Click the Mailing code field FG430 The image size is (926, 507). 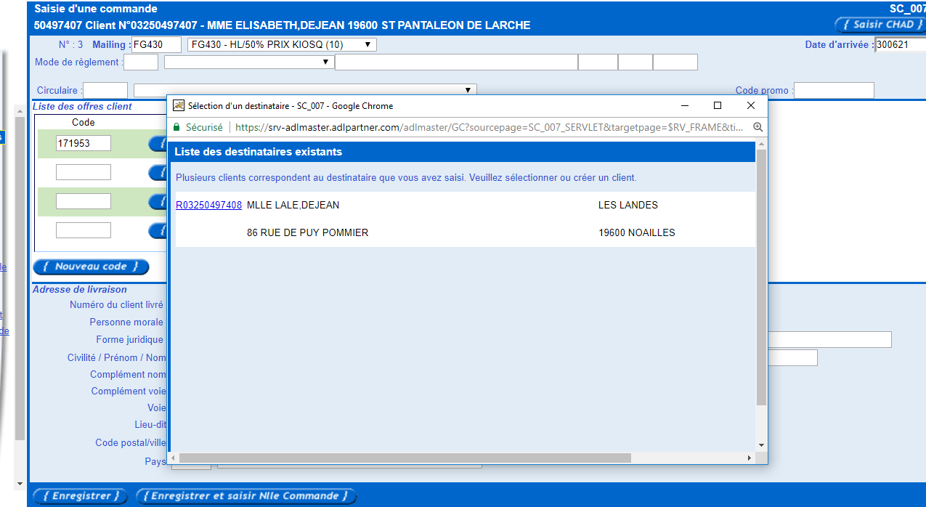tap(156, 45)
